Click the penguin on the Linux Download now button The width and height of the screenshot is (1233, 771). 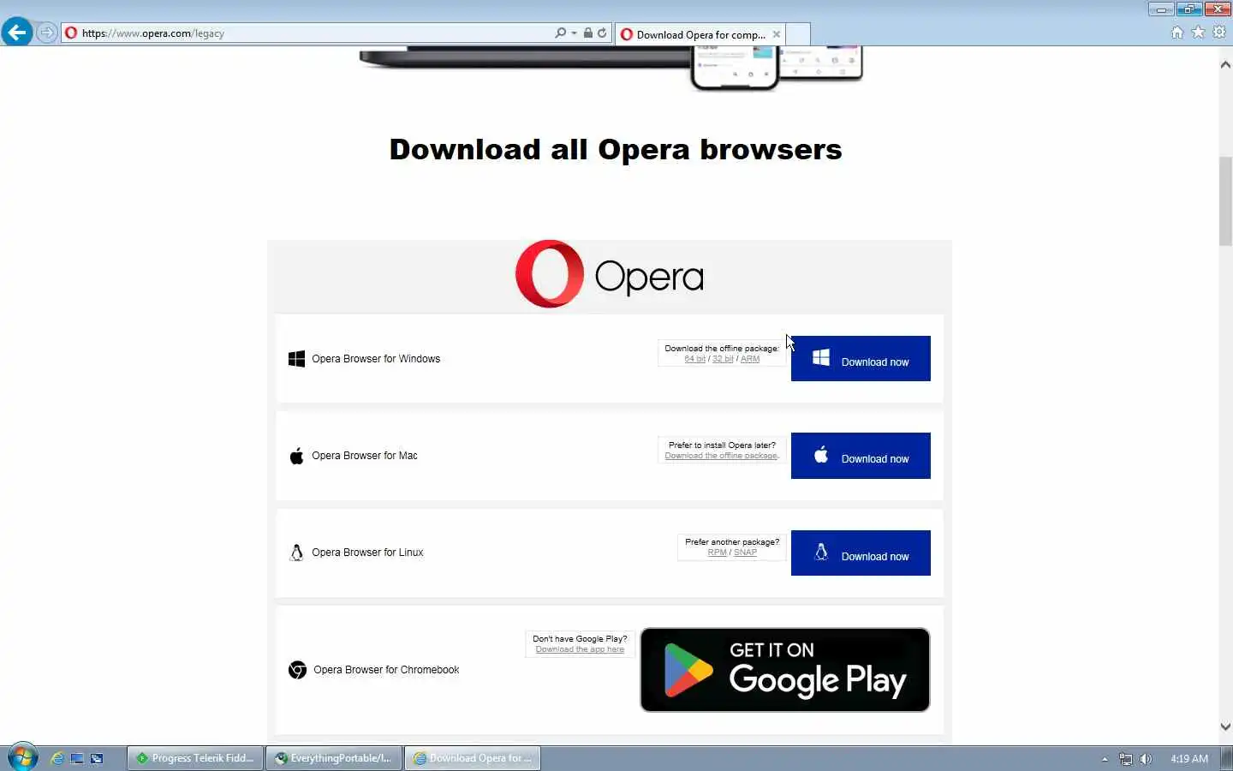click(x=820, y=552)
